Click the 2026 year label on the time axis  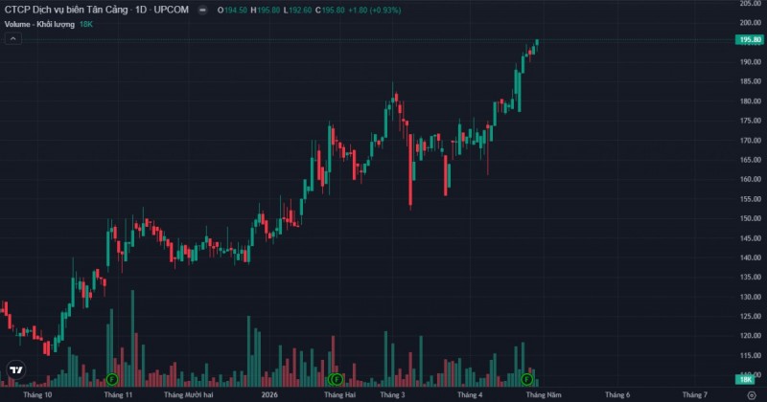coord(269,394)
